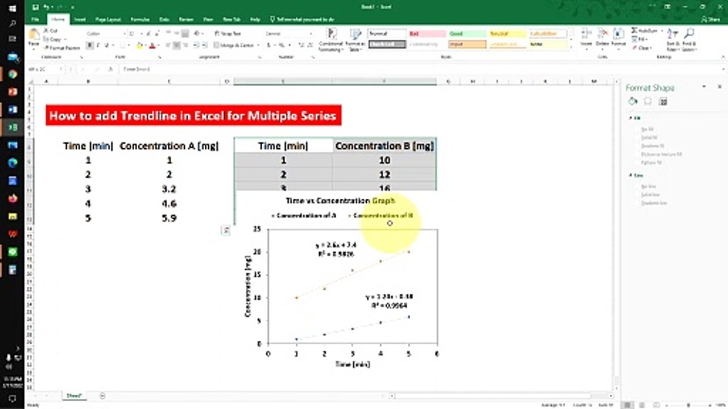Open Format Shape pane options dropdown
Screen dimensions: 728x409
point(704,87)
